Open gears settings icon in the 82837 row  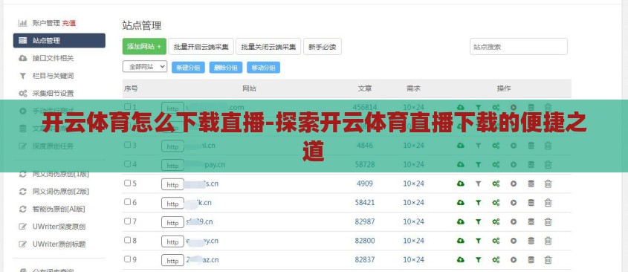pos(496,259)
